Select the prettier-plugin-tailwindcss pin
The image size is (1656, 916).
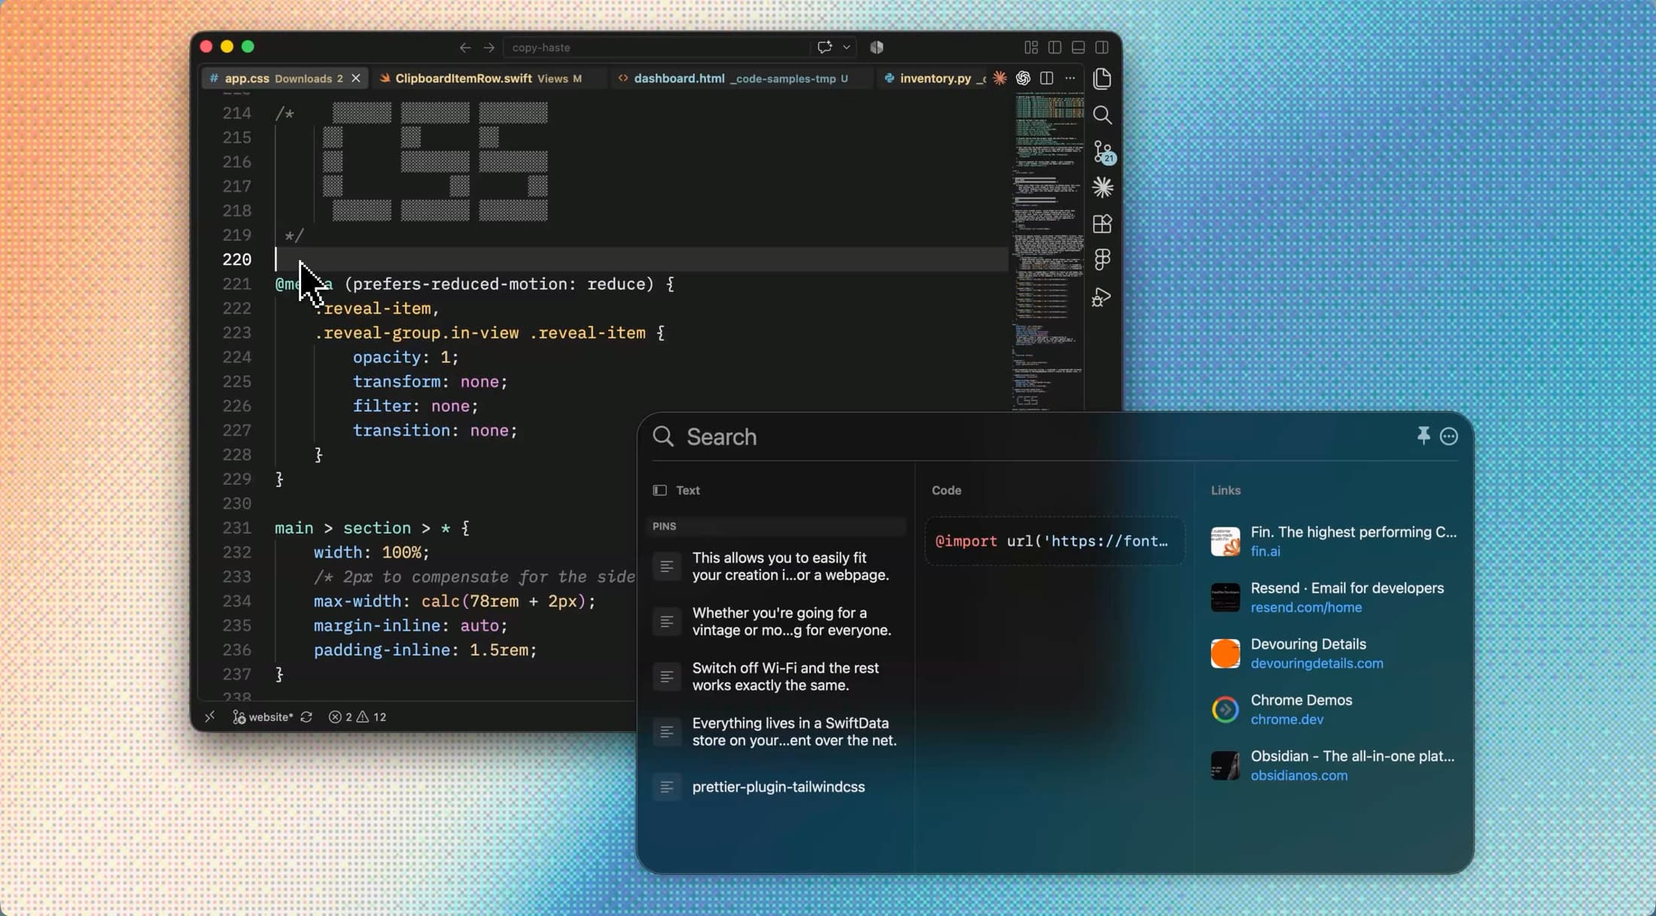(777, 787)
